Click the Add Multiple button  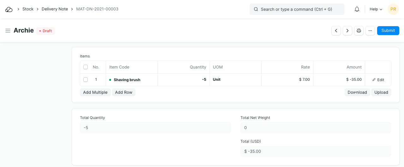tap(95, 92)
